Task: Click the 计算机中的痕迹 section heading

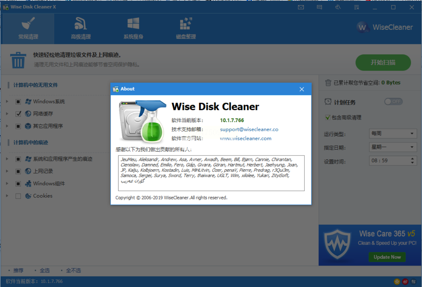Action: coord(31,143)
